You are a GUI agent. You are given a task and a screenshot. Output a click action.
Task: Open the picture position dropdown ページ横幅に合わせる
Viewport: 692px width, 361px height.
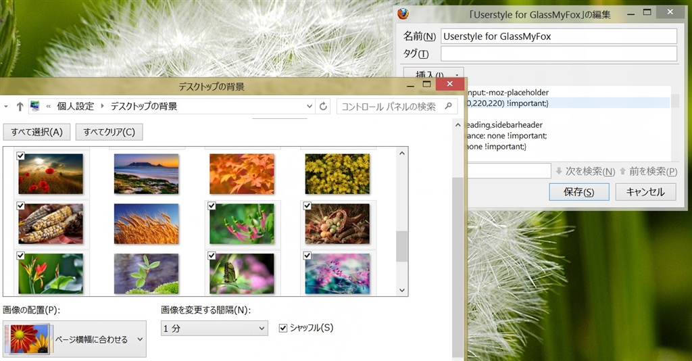point(74,339)
